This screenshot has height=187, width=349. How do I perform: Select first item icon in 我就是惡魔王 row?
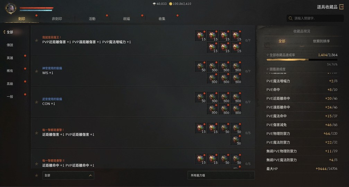[201, 36]
